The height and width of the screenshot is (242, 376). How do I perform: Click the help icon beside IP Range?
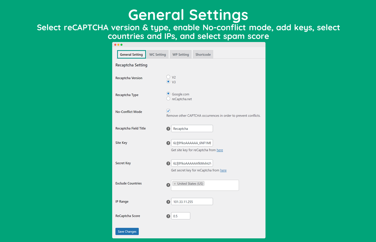(168, 202)
